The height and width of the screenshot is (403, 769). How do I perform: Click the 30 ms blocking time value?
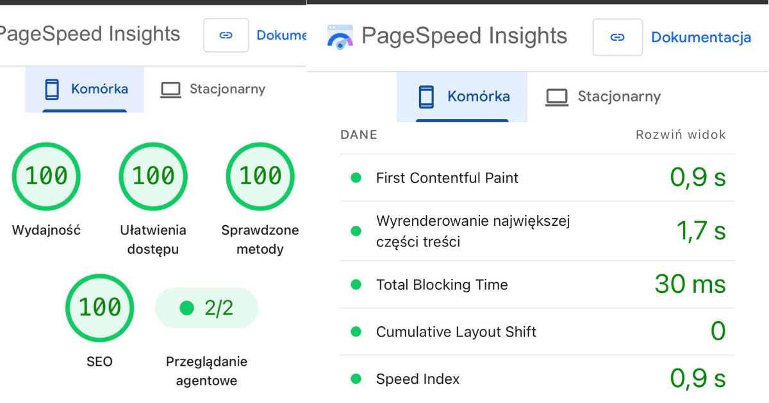(x=690, y=284)
